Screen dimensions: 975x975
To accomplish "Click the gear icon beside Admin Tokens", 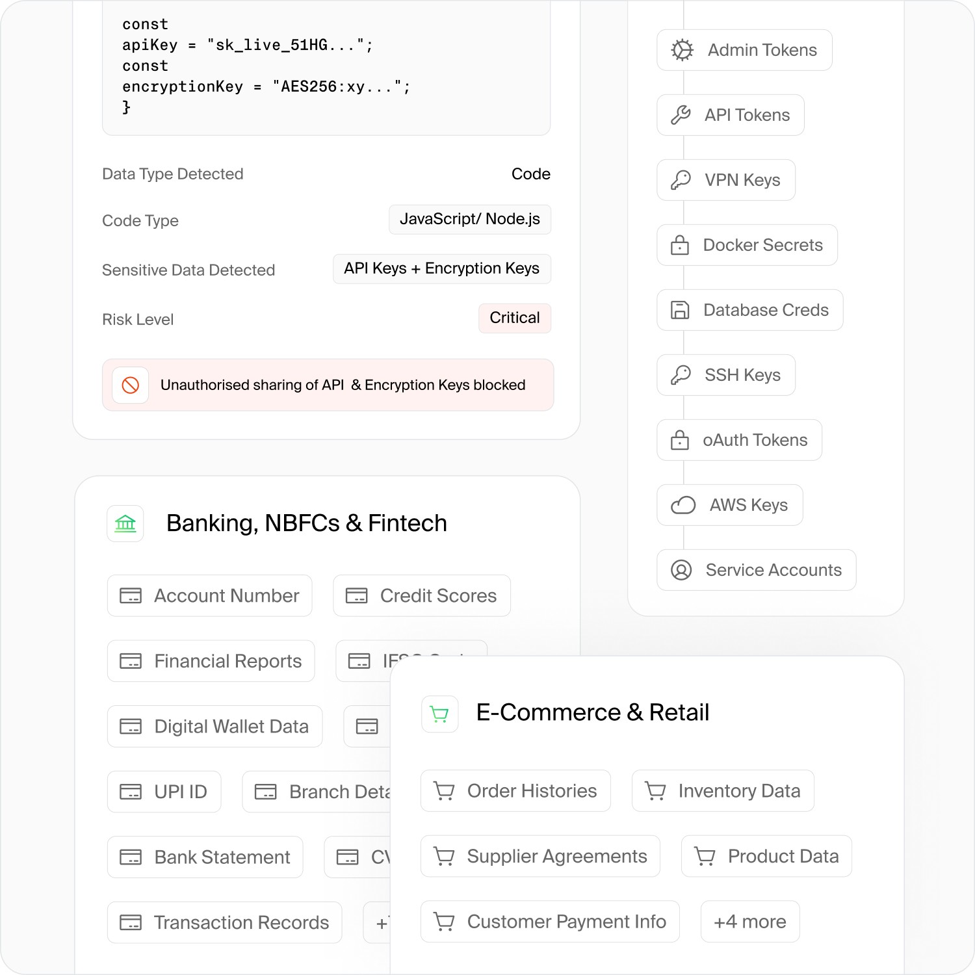I will click(x=682, y=50).
